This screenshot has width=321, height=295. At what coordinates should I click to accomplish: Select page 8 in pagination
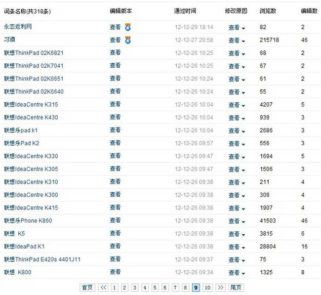pyautogui.click(x=185, y=288)
